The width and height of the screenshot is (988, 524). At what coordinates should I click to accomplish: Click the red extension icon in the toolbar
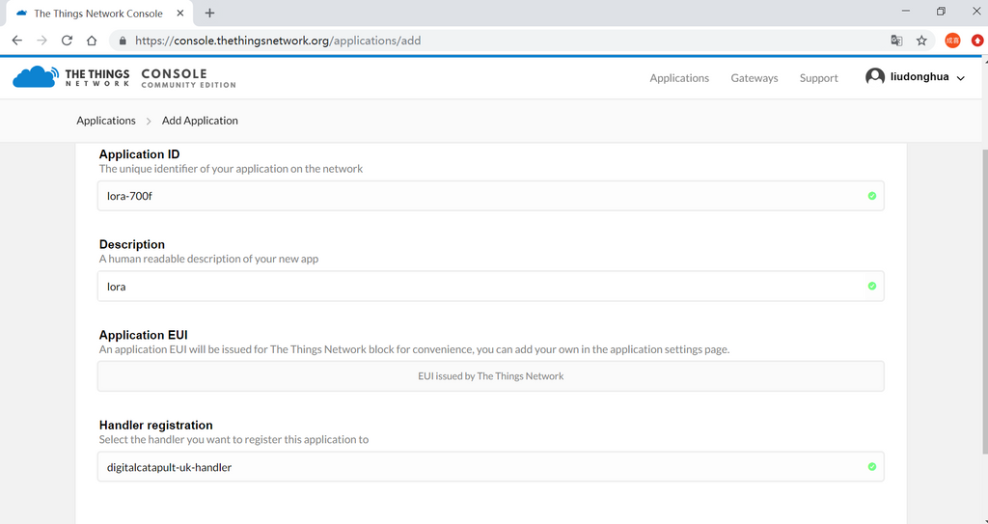[x=977, y=41]
